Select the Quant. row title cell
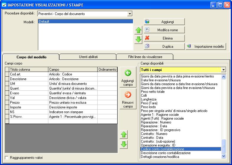Viewport: 232px width, 165px height. click(29, 88)
